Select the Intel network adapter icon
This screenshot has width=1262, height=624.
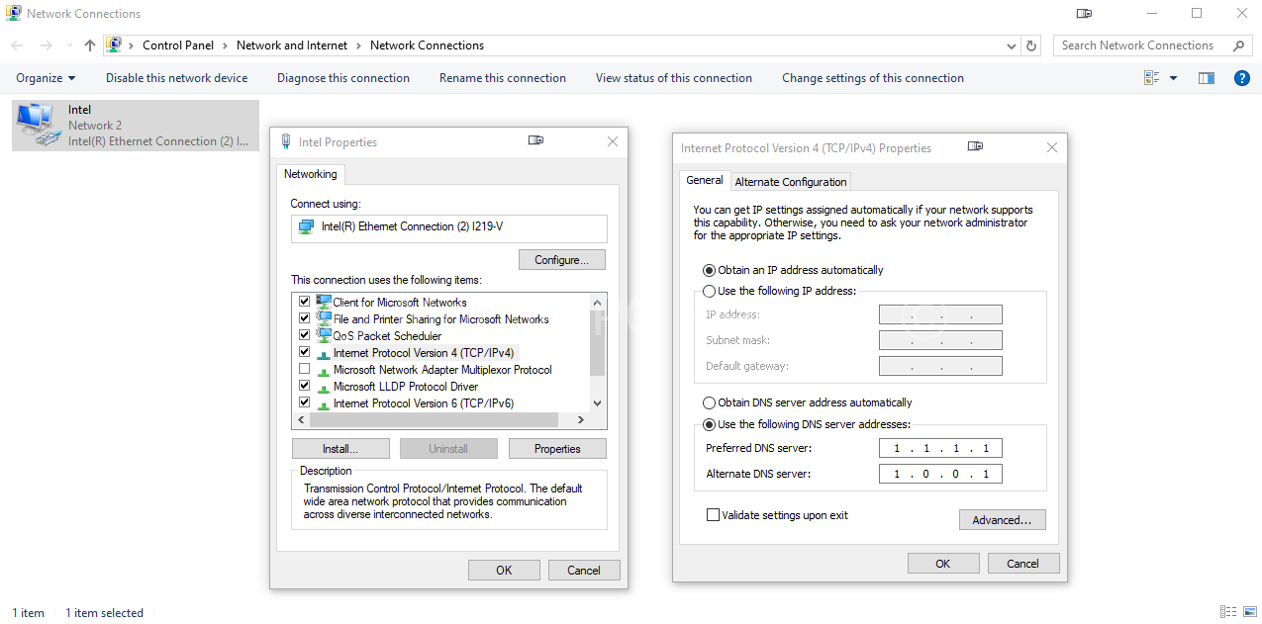pyautogui.click(x=39, y=125)
